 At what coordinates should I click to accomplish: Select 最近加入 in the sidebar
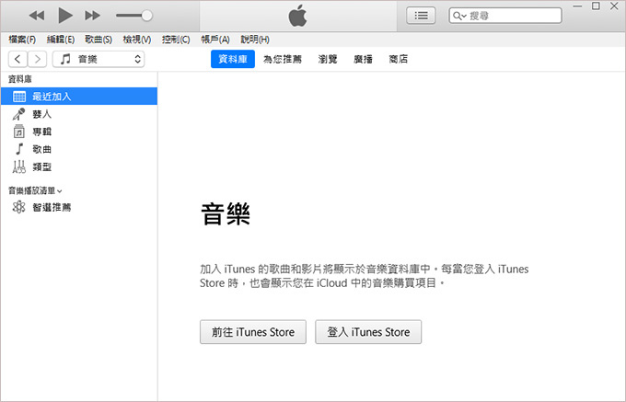coord(79,97)
